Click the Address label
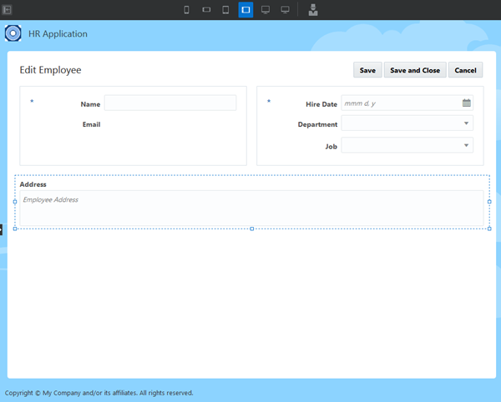Image resolution: width=501 pixels, height=402 pixels. click(33, 184)
